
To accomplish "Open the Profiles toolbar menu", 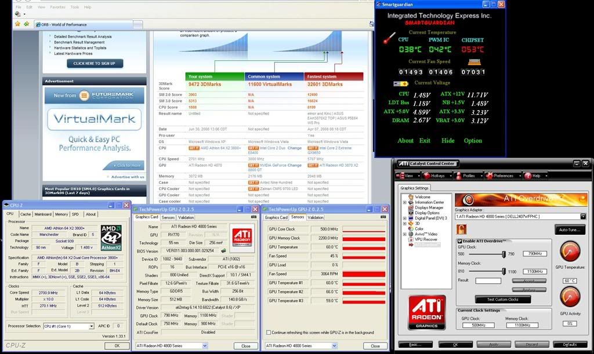I will point(468,176).
